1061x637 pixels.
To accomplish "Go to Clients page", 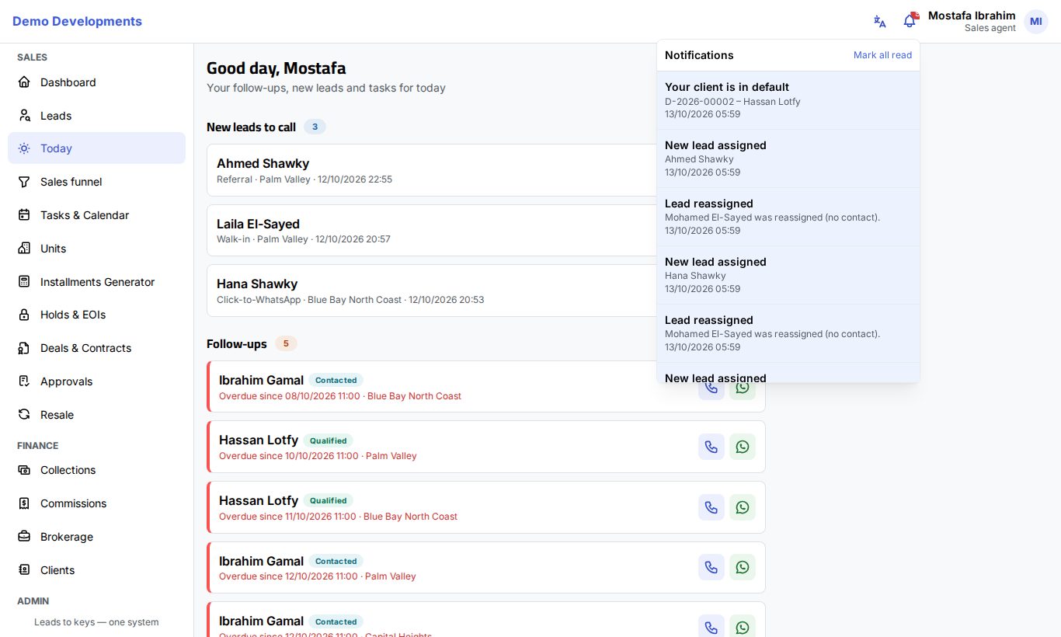I will pyautogui.click(x=96, y=570).
